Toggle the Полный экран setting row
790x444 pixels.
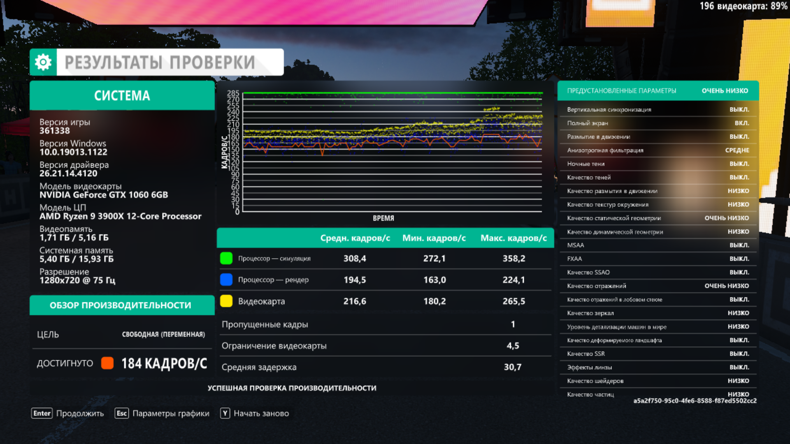point(658,123)
